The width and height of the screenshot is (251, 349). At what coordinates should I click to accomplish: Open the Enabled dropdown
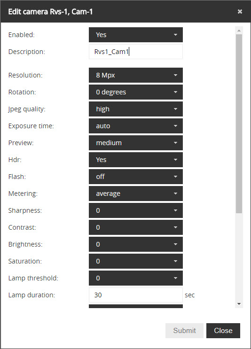click(136, 35)
